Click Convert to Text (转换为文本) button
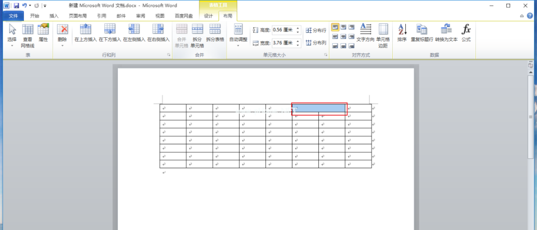537x230 pixels. click(x=446, y=30)
